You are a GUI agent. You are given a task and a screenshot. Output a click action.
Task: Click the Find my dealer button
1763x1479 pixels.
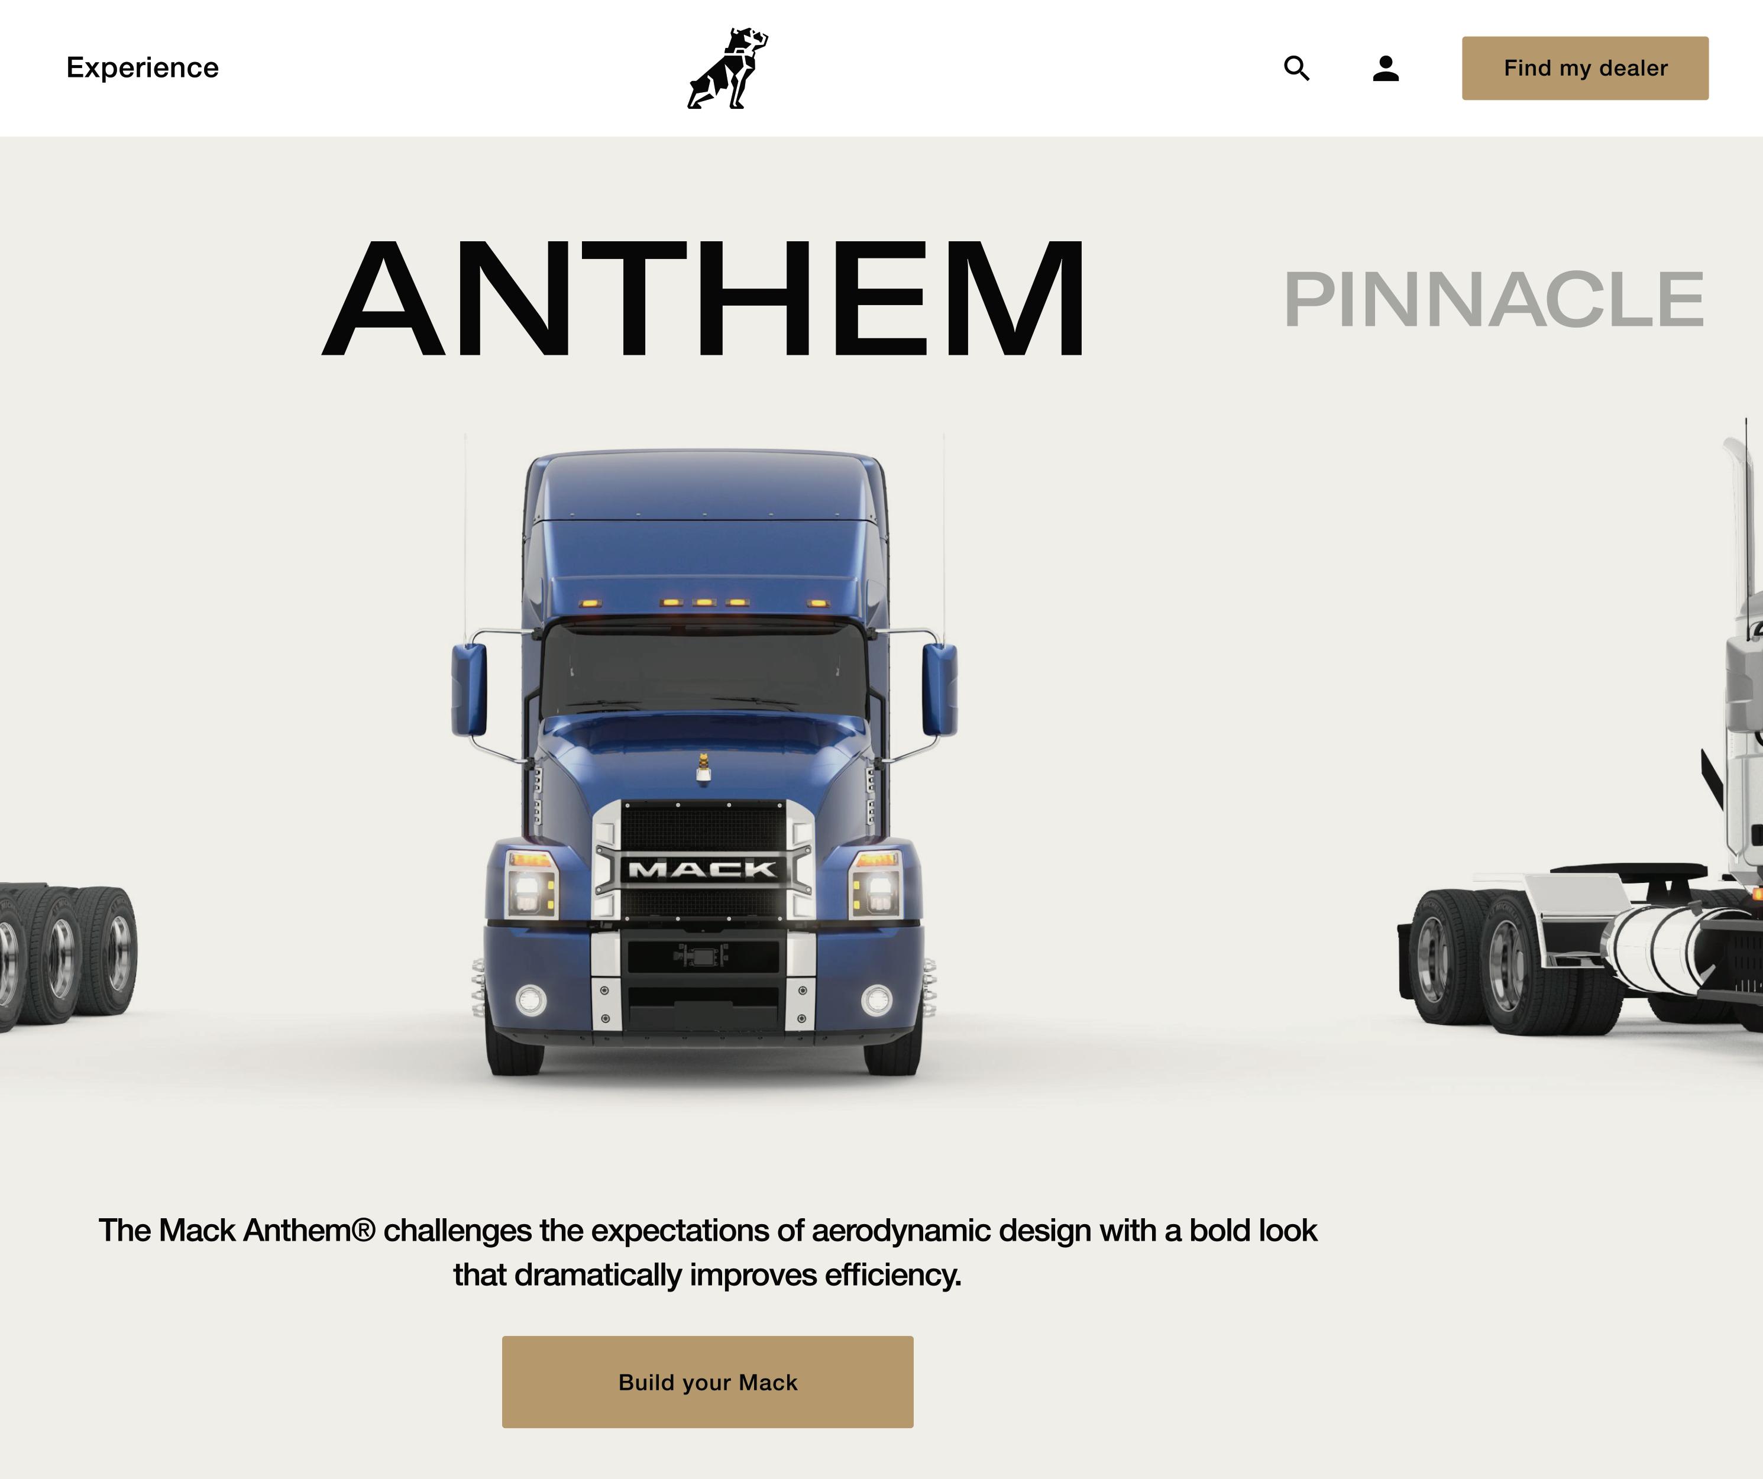pos(1585,68)
